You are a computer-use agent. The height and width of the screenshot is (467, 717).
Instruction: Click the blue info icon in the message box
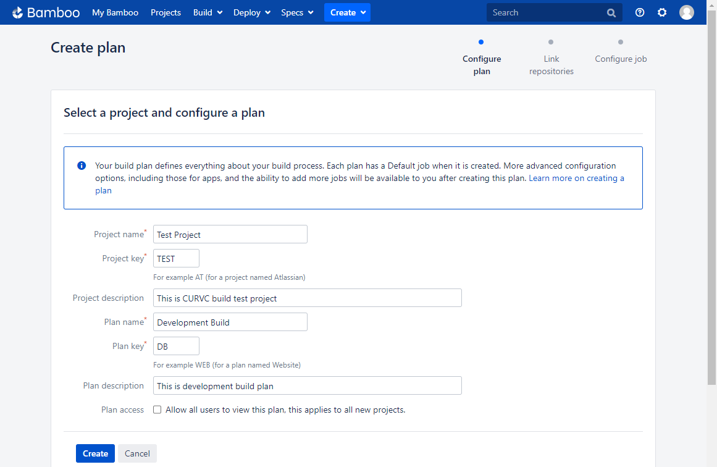(x=82, y=166)
